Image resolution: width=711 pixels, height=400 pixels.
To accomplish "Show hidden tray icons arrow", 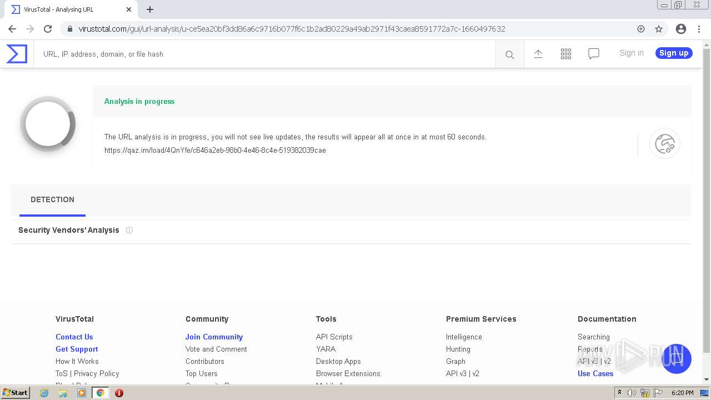I will point(619,393).
